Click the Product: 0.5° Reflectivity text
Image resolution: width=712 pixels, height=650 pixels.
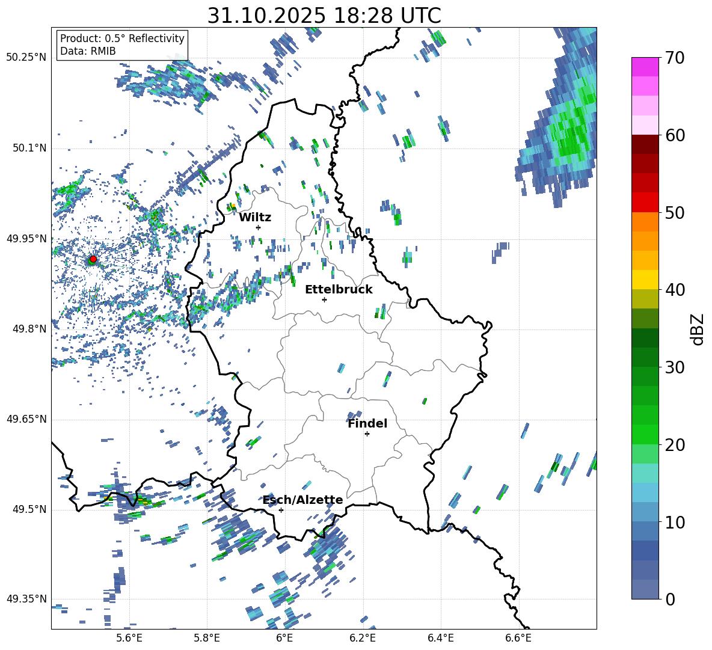[x=122, y=38]
